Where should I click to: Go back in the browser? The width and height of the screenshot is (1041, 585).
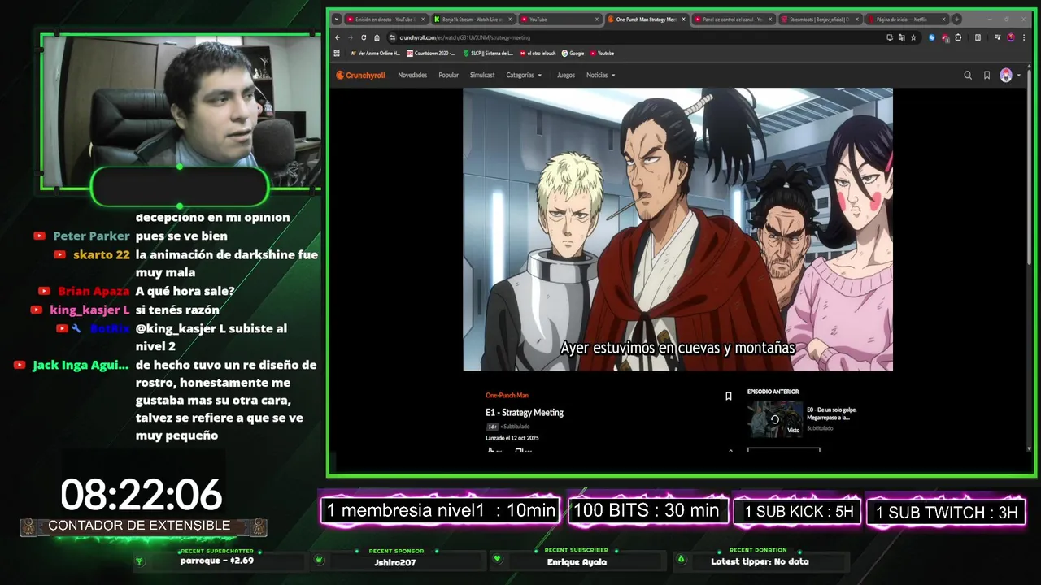click(338, 37)
